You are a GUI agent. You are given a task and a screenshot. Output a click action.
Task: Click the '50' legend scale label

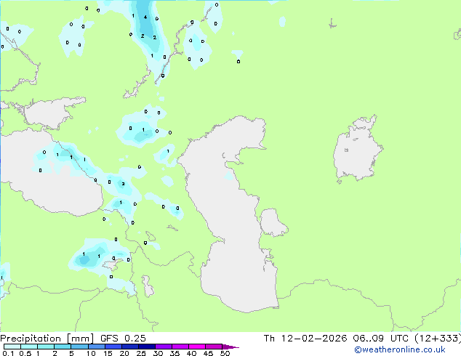click(225, 353)
